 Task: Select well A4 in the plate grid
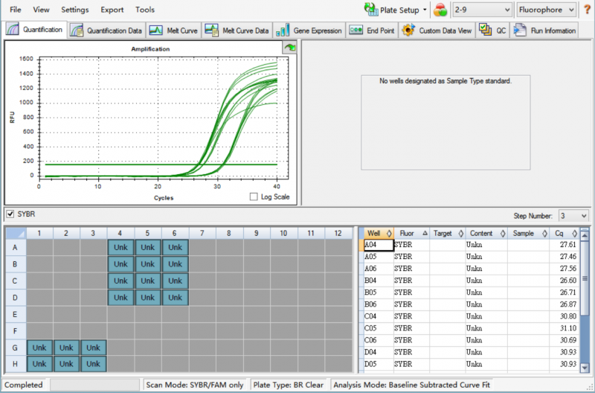click(120, 246)
